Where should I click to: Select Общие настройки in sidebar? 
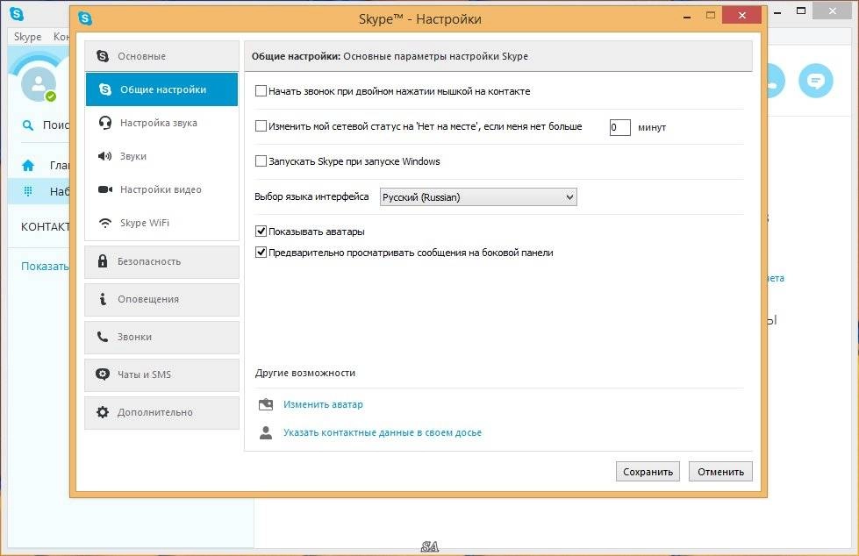tap(161, 89)
